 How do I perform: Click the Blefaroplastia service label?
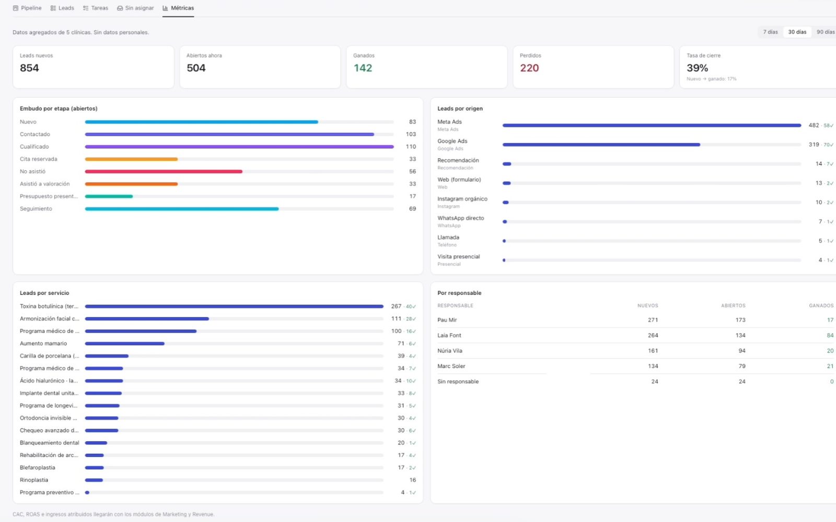click(x=37, y=468)
